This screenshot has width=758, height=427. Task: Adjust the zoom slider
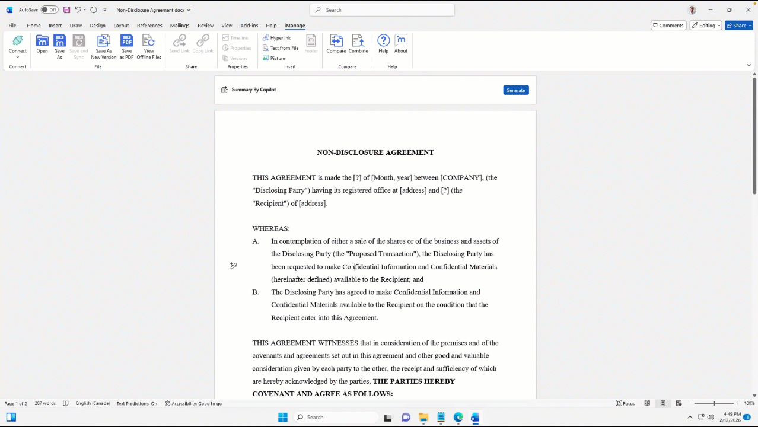point(714,403)
